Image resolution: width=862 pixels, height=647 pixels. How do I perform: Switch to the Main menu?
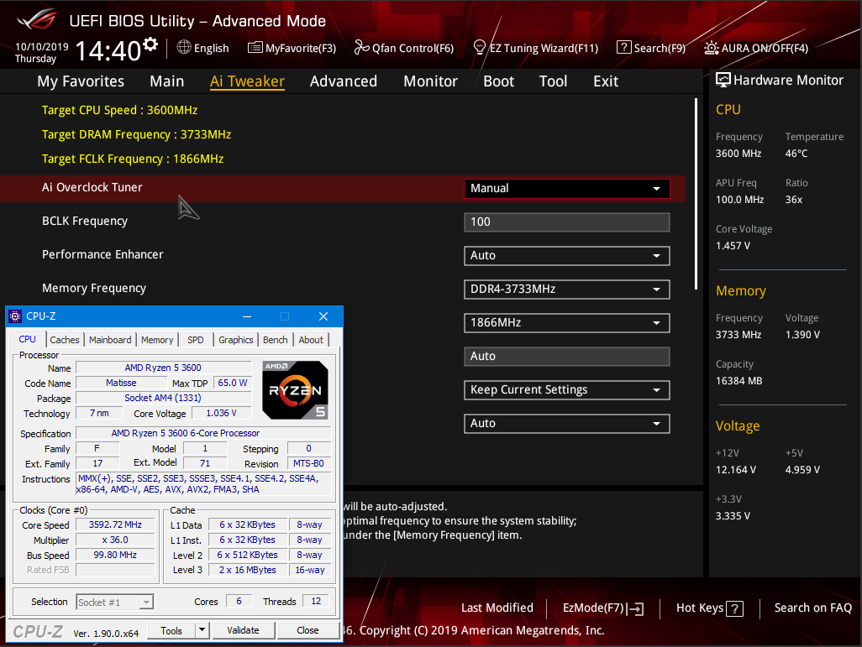click(x=167, y=81)
